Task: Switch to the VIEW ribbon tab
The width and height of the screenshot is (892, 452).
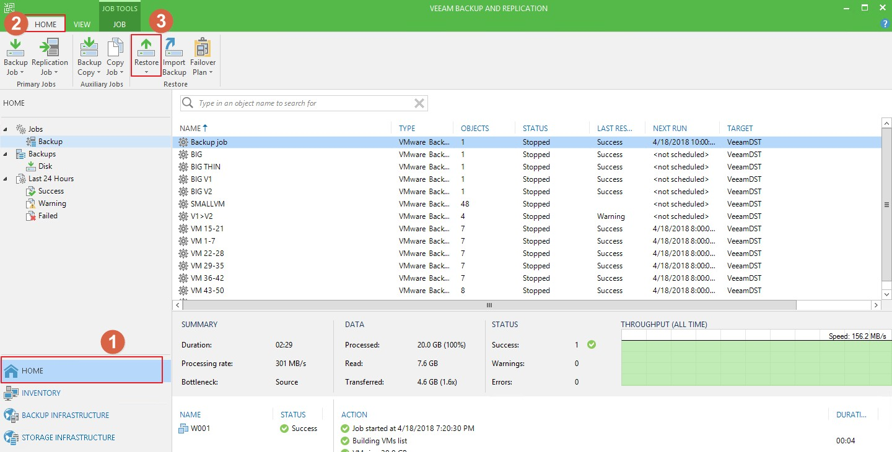Action: click(x=82, y=25)
